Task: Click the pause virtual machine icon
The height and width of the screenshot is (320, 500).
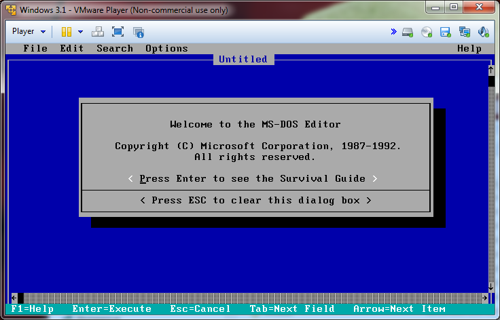Action: [x=67, y=32]
